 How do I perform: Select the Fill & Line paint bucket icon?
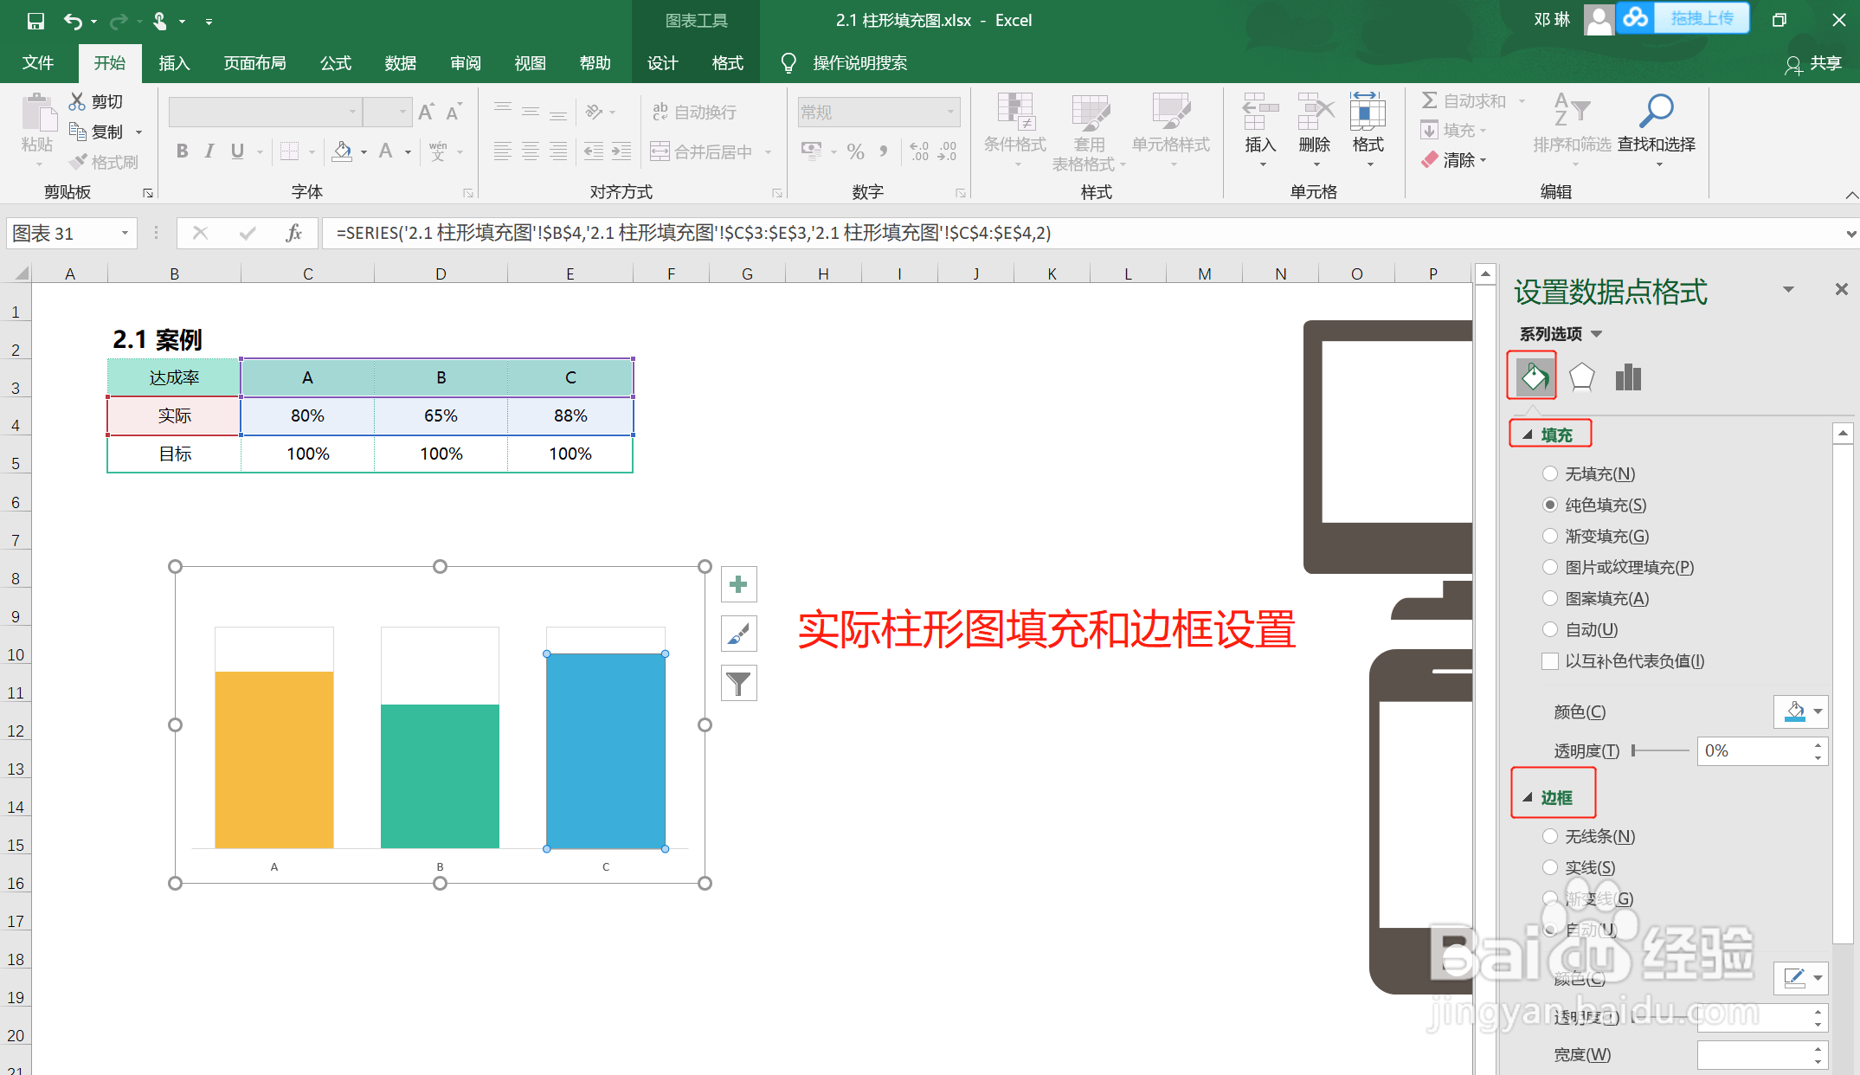(1534, 377)
